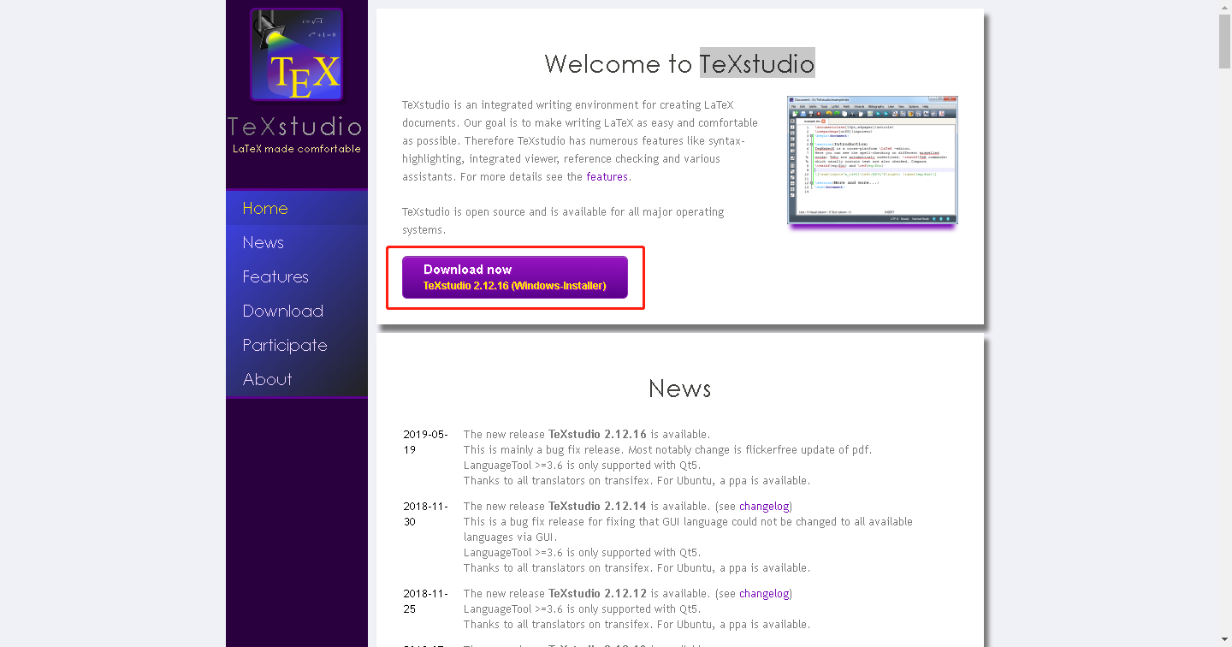Screen dimensions: 1232x647
Task: Select the 2018-11-25 news date
Action: [425, 601]
